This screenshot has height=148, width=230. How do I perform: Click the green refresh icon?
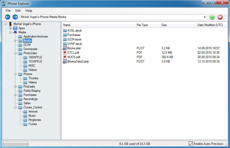[x=212, y=17]
